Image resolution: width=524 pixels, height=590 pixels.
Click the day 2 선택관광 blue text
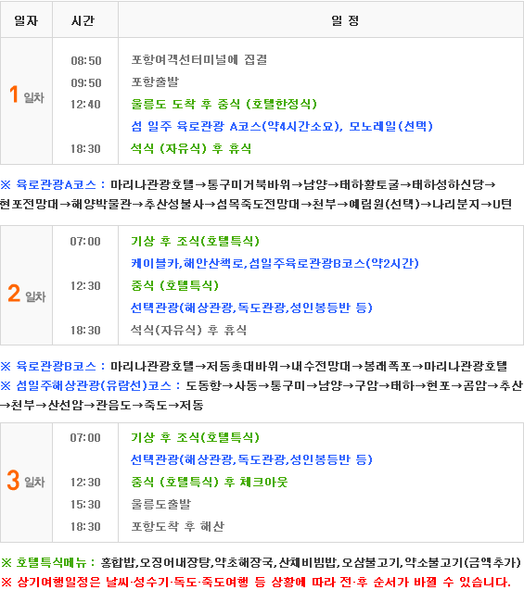pyautogui.click(x=251, y=308)
